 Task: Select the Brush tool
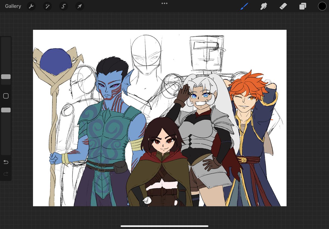(244, 6)
